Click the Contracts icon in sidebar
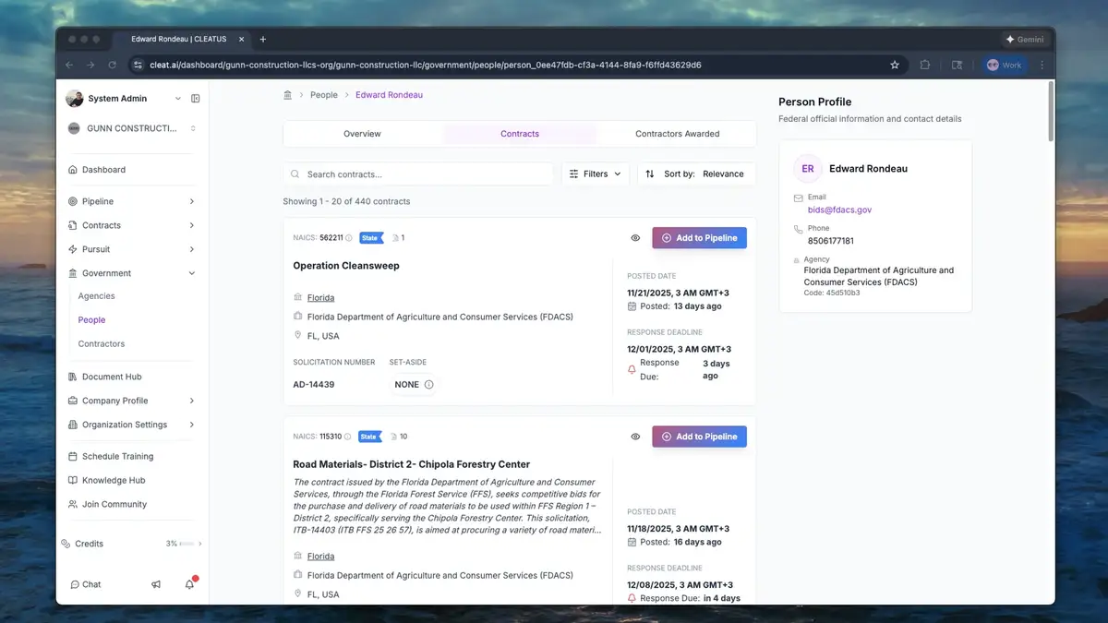Screen dimensions: 1108x623 (73, 225)
